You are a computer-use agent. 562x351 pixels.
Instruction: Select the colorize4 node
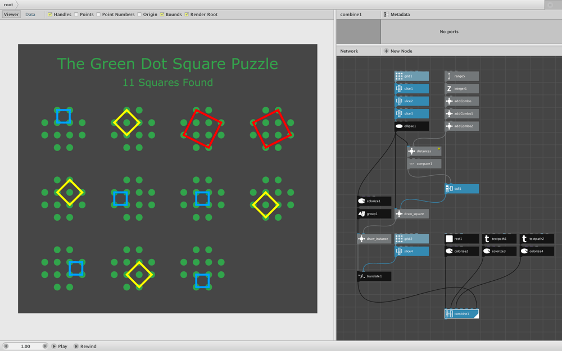[x=537, y=252]
